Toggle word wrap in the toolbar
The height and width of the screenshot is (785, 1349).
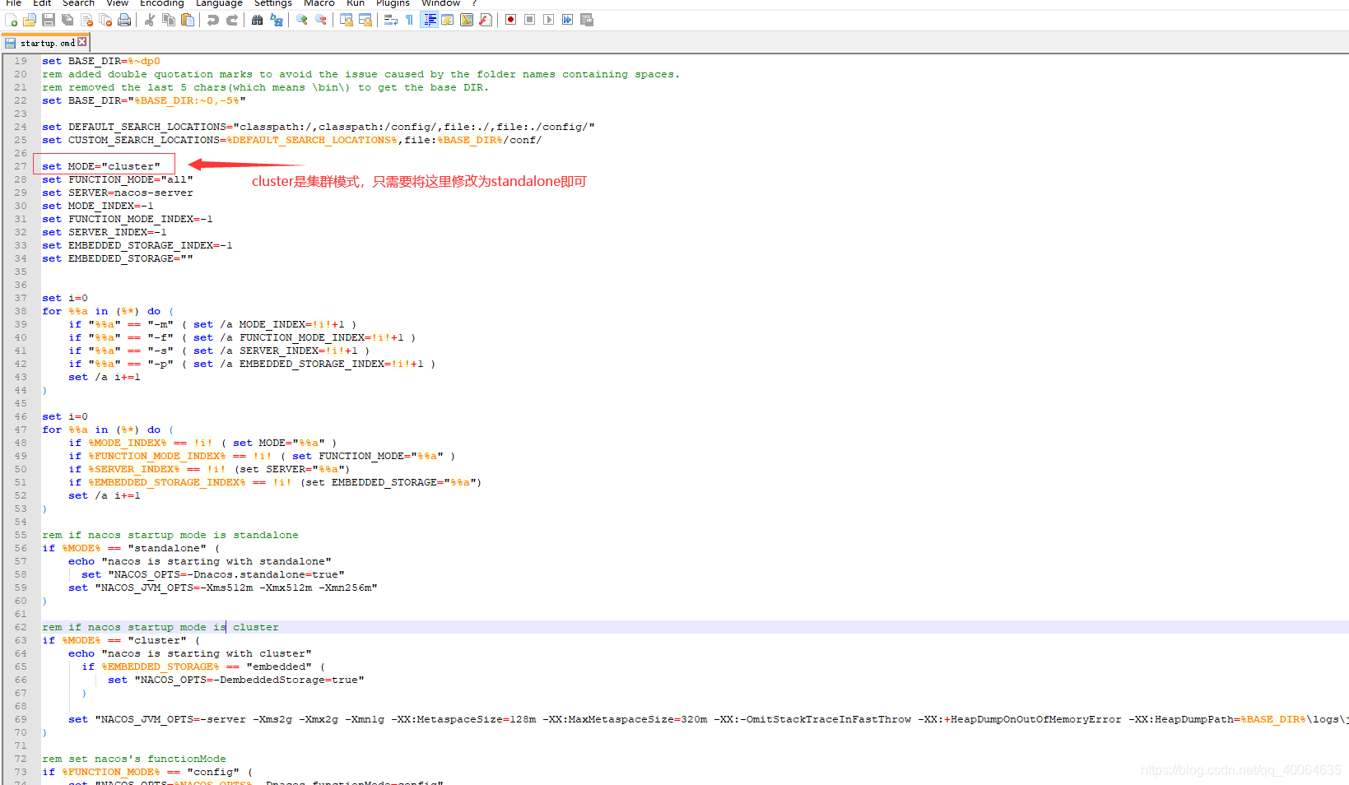[391, 20]
